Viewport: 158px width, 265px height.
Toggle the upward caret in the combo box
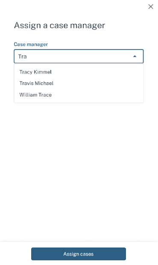tap(135, 56)
